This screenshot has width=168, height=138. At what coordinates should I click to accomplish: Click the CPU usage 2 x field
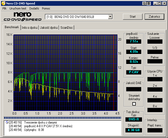click(155, 90)
